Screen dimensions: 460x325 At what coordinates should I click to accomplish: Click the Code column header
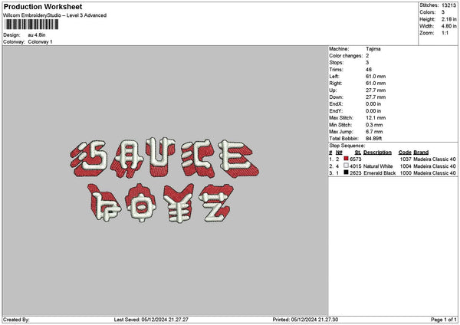(x=405, y=153)
